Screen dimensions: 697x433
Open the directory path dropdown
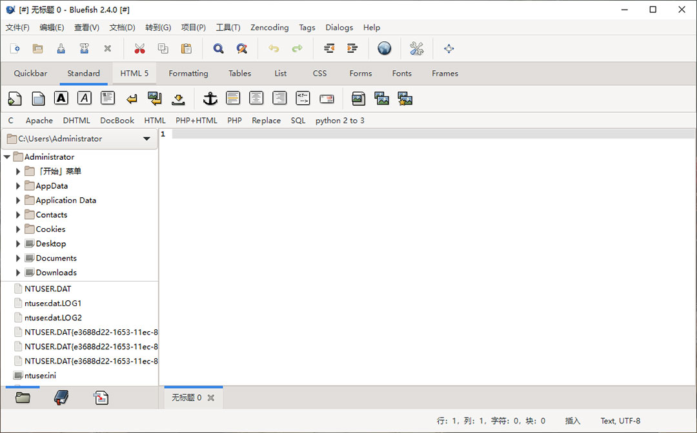click(x=146, y=139)
